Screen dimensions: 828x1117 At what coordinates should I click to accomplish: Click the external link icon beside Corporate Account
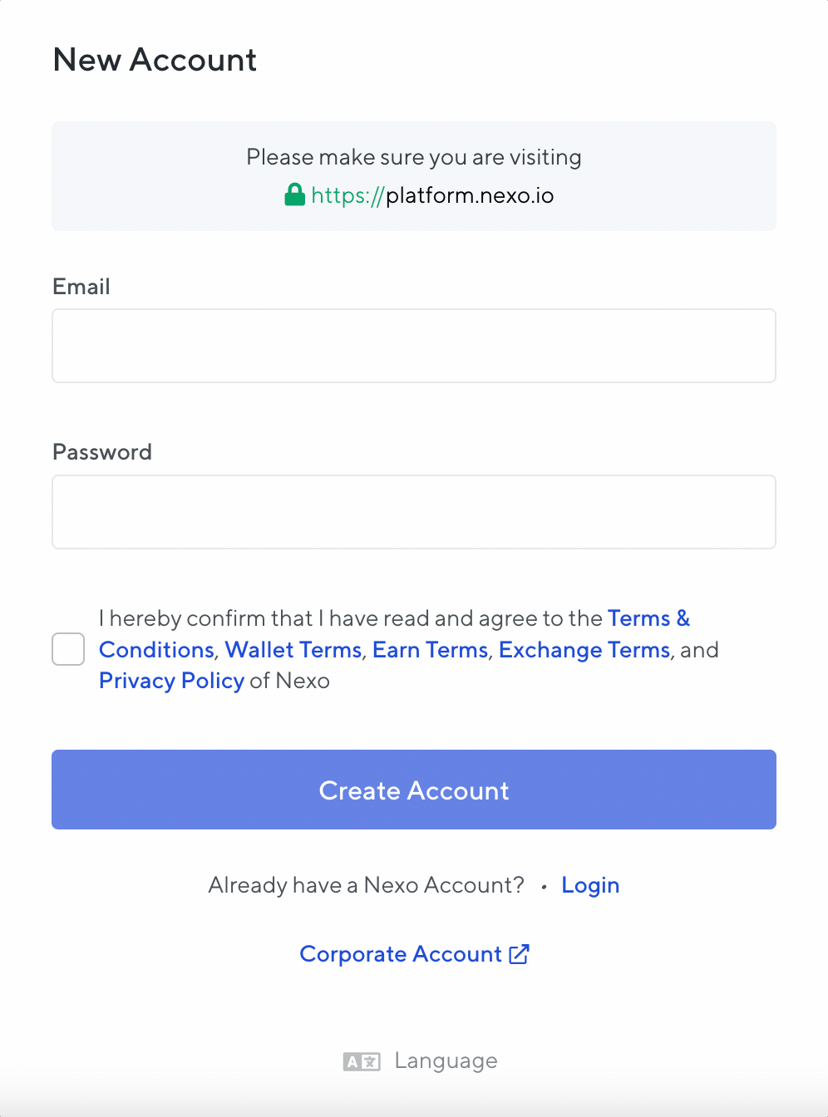519,954
